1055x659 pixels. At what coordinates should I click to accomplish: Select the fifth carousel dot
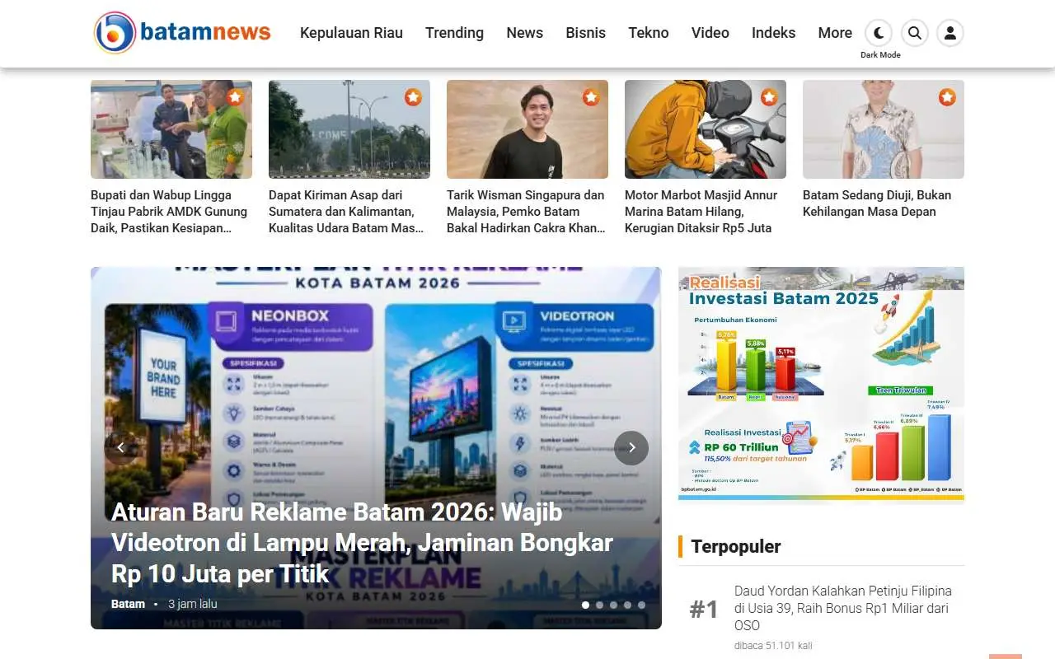tap(641, 605)
